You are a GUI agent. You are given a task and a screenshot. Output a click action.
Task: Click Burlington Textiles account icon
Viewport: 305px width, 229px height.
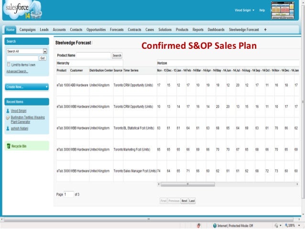click(8, 118)
